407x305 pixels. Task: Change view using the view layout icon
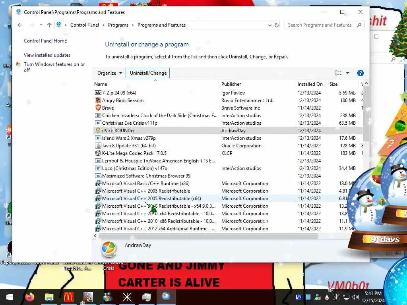click(x=338, y=73)
